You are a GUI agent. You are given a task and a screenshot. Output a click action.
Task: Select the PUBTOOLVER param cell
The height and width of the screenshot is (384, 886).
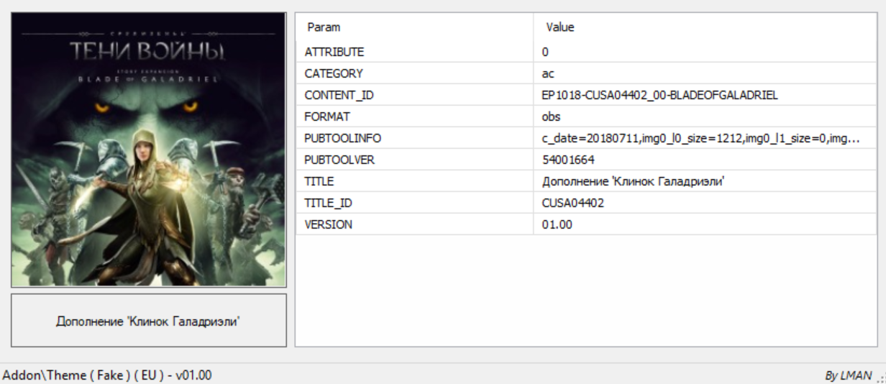(x=414, y=160)
